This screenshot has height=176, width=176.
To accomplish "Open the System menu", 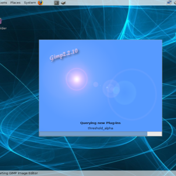I will point(30,3).
